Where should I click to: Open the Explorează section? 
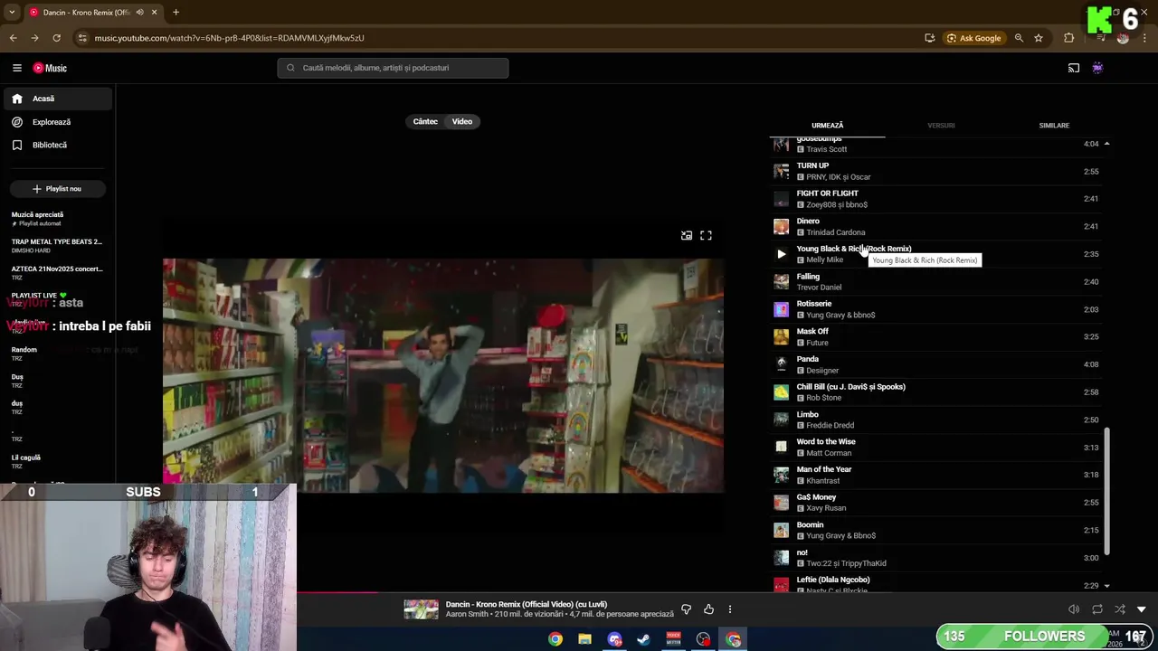click(x=58, y=122)
